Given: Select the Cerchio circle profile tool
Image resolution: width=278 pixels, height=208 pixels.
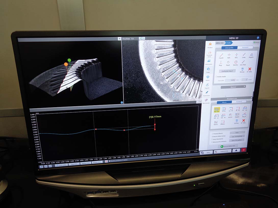Looking at the screenshot, I should click(x=236, y=63).
